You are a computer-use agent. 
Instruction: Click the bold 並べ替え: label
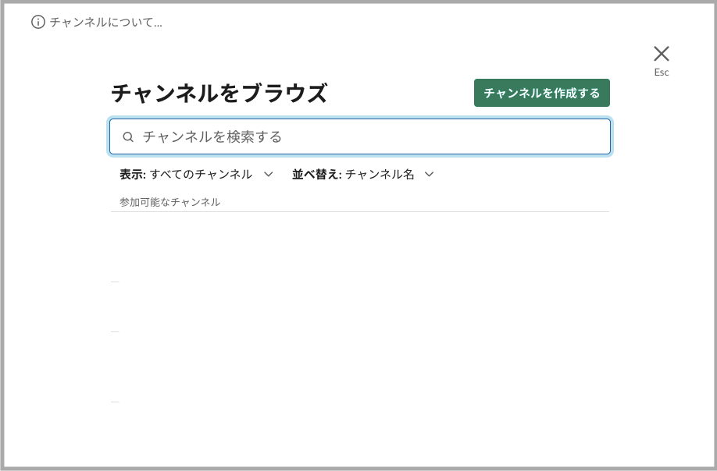click(316, 174)
